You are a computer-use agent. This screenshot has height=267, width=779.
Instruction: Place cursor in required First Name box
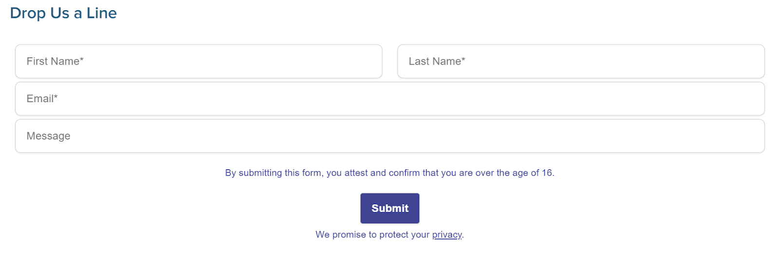(199, 61)
